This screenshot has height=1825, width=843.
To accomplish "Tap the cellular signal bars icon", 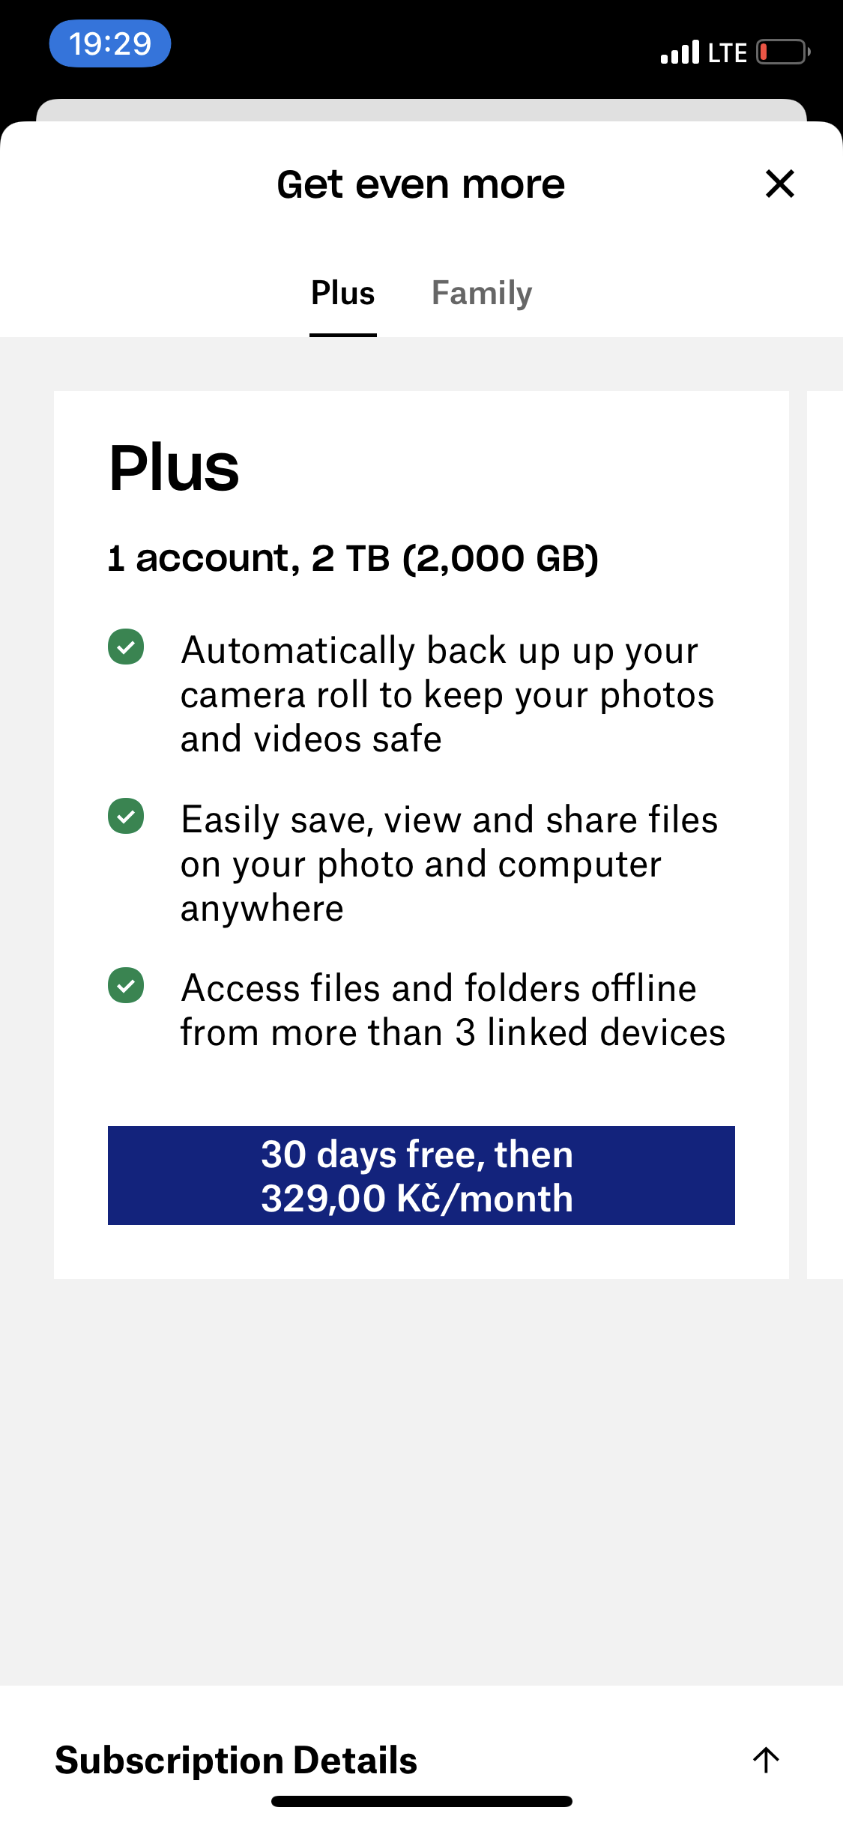I will 680,52.
